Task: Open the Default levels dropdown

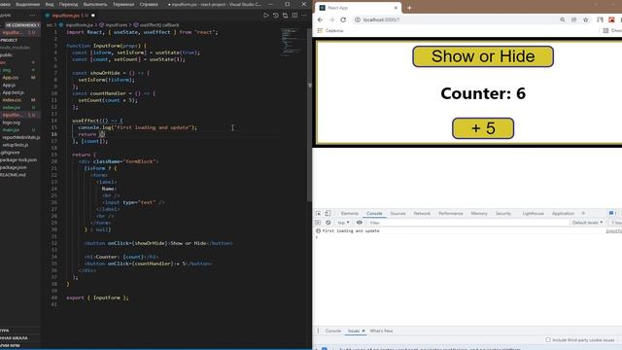Action: tap(587, 223)
